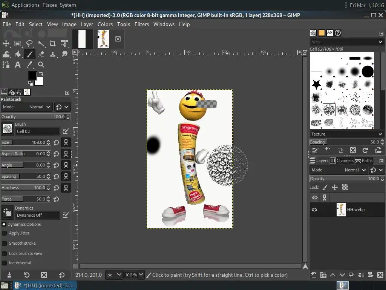The height and width of the screenshot is (290, 386).
Task: Reset the Angle value to default
Action: click(56, 165)
